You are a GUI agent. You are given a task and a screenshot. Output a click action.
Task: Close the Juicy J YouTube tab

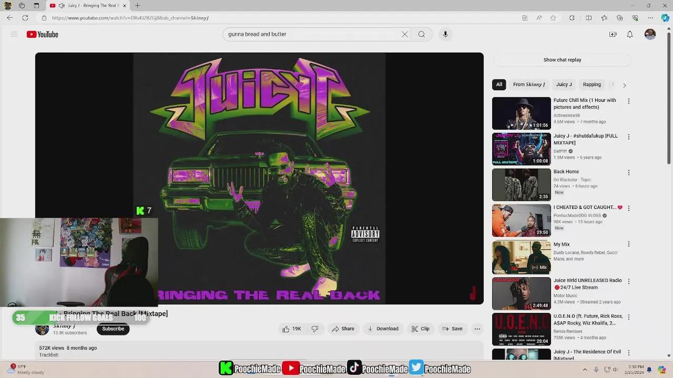[125, 6]
